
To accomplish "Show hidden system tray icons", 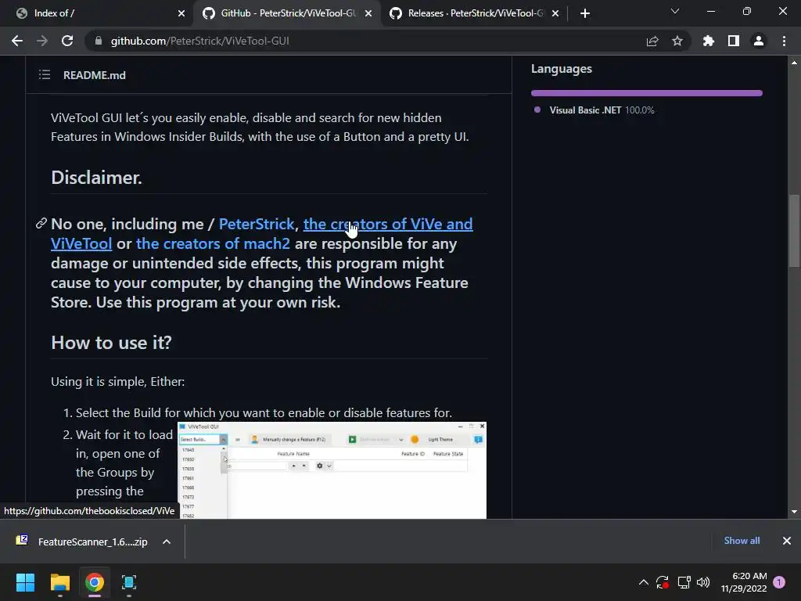I will pos(644,582).
